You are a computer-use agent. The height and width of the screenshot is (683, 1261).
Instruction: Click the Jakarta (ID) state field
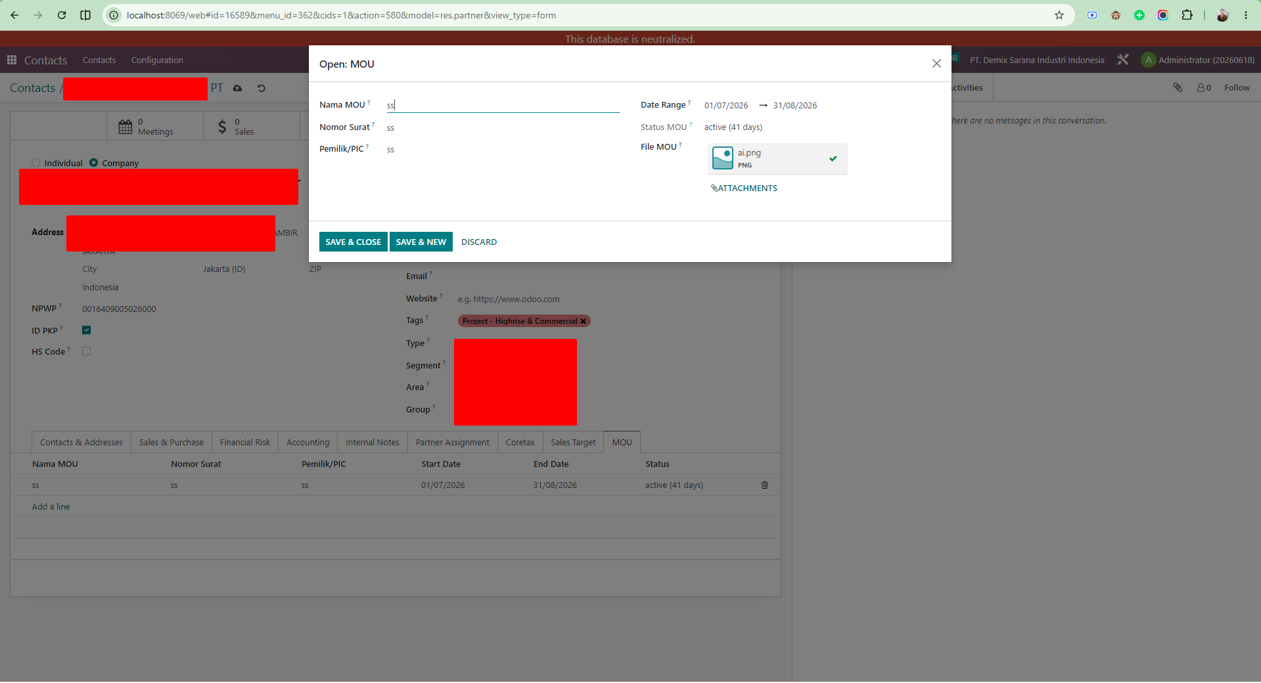coord(224,269)
